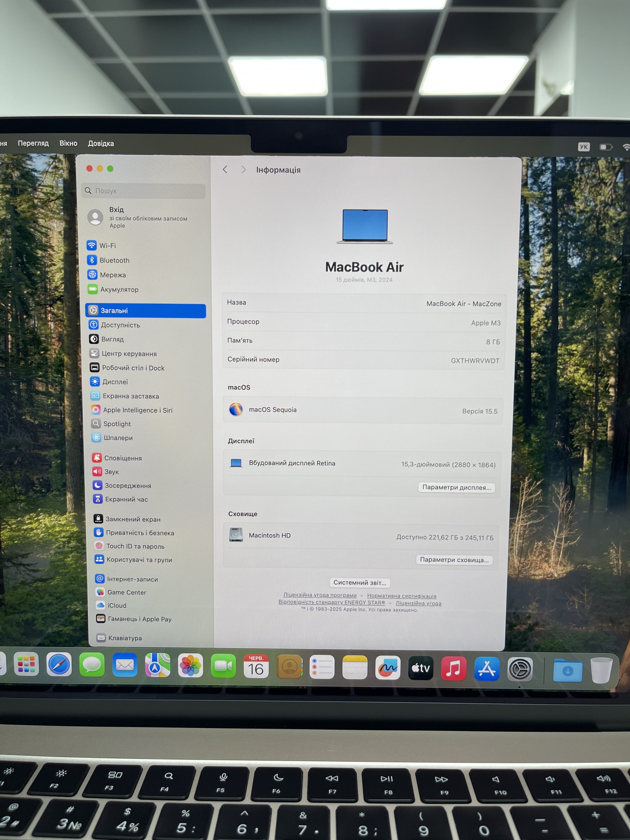Click Параметри дисплея button
Image resolution: width=630 pixels, height=840 pixels.
click(x=456, y=487)
